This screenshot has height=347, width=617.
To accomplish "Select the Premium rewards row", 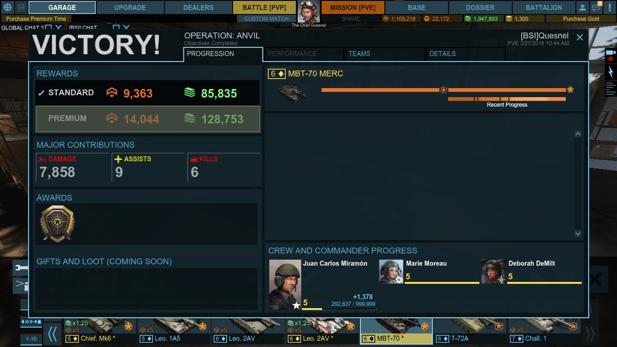I will tap(148, 119).
